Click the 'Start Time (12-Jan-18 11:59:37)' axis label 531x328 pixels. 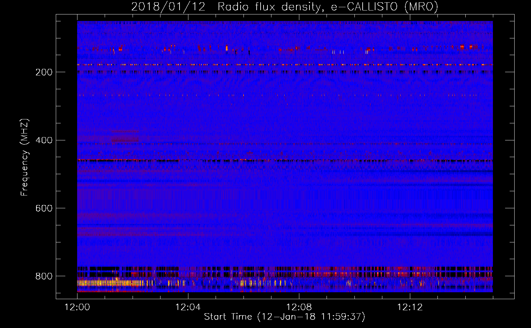(x=285, y=317)
